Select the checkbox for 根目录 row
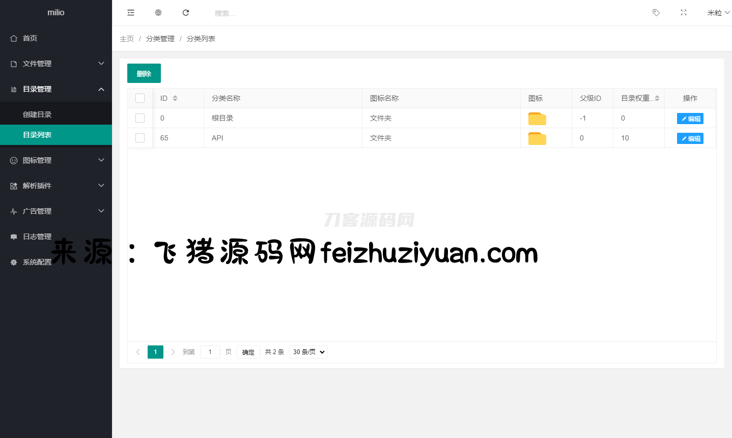This screenshot has height=438, width=732. pyautogui.click(x=140, y=118)
